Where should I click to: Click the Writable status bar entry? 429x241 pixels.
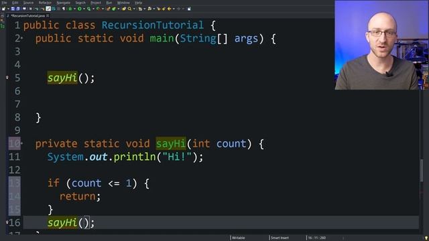point(239,238)
